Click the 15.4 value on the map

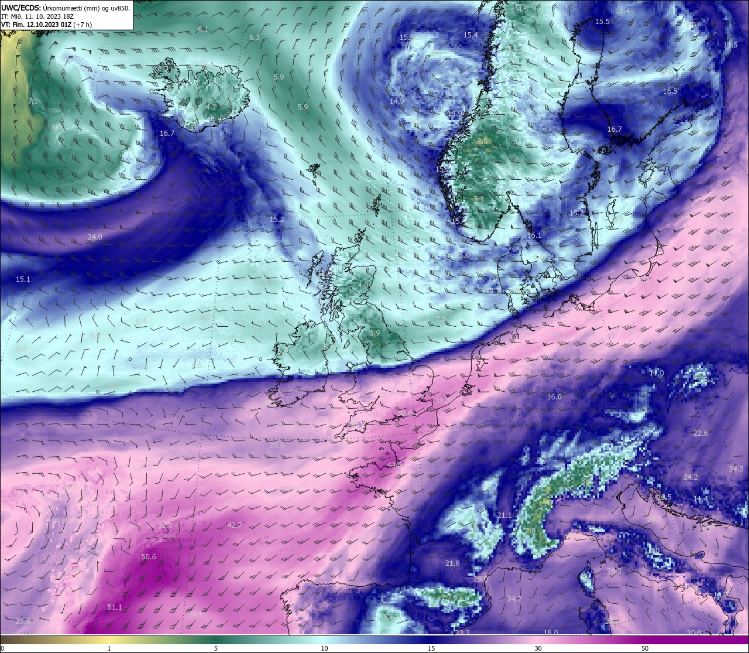[x=470, y=35]
